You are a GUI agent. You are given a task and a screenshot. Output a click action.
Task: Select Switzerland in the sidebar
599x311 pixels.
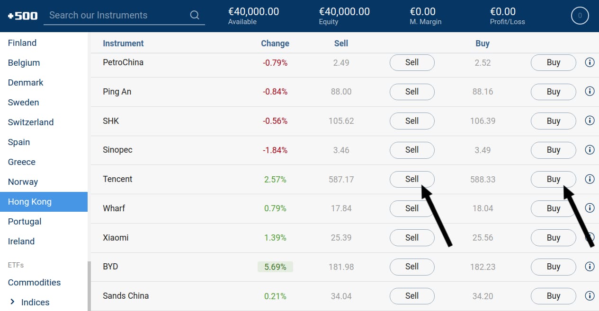[x=31, y=122]
